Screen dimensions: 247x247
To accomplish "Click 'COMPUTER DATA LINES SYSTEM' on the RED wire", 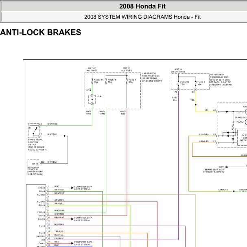I will pyautogui.click(x=83, y=243).
